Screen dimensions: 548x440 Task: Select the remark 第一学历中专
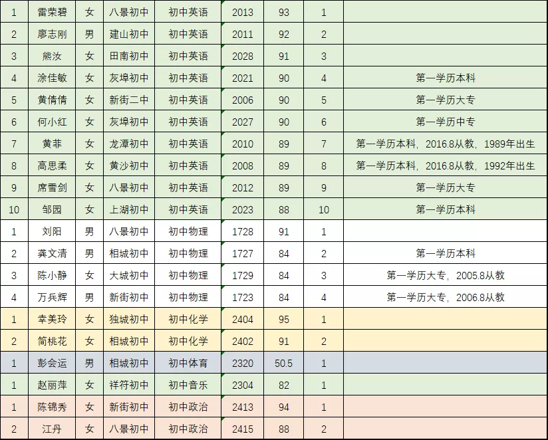446,122
